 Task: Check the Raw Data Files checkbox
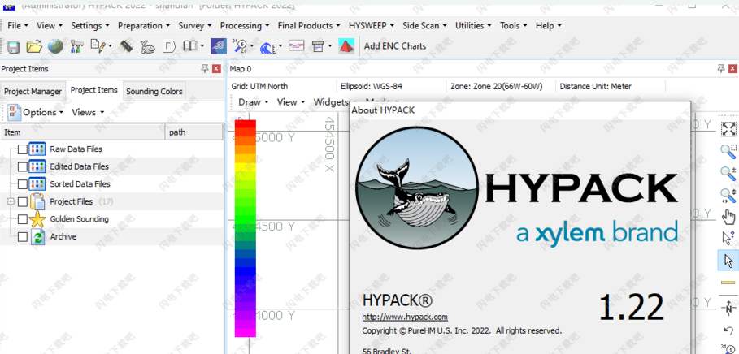point(22,149)
